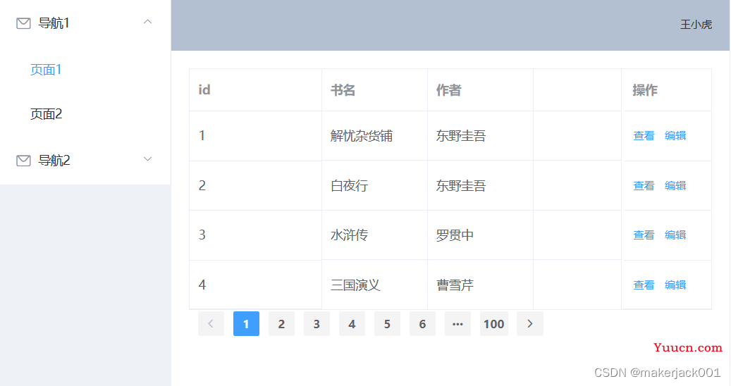Go to the next page arrow
Screen dimensions: 731x386
(x=530, y=323)
